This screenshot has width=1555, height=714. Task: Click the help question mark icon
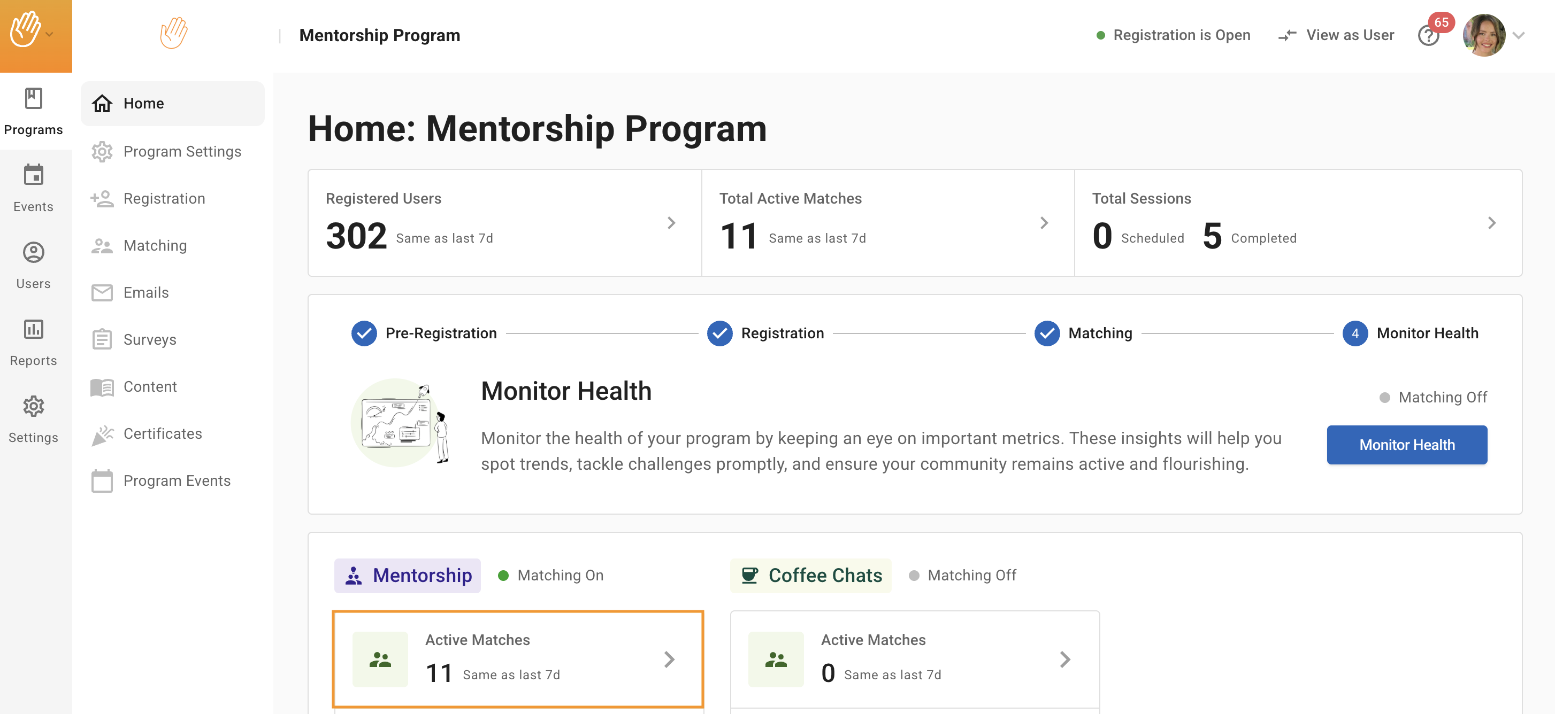click(1428, 36)
